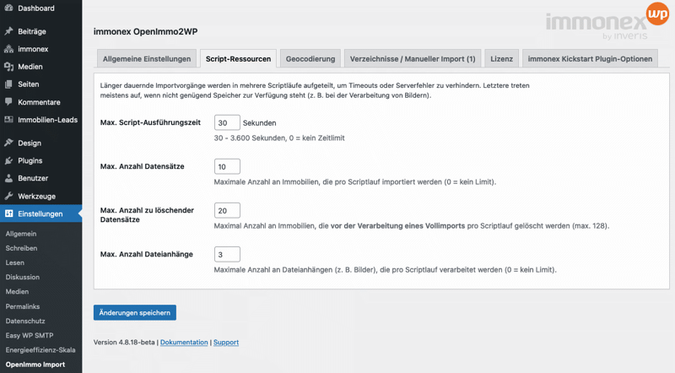The image size is (675, 373).
Task: Click the Änderungen speichern button
Action: pyautogui.click(x=135, y=312)
